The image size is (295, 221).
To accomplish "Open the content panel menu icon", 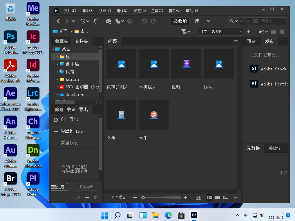I will 236,41.
